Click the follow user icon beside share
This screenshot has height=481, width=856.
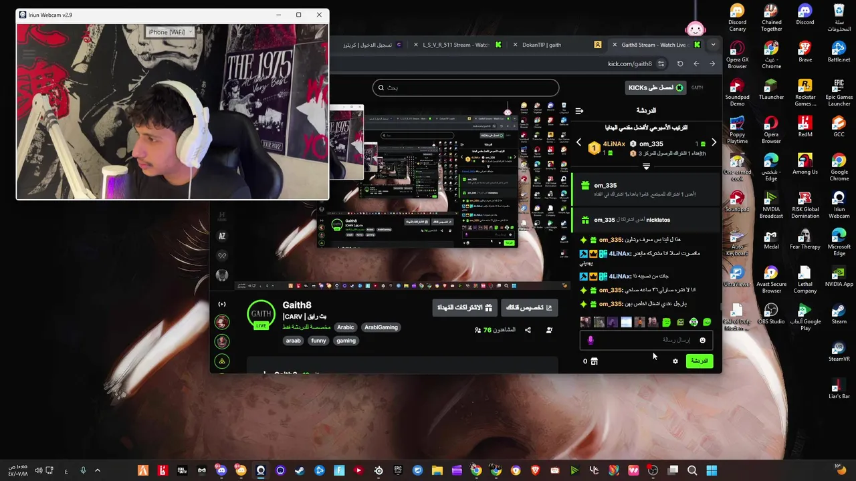click(x=549, y=330)
